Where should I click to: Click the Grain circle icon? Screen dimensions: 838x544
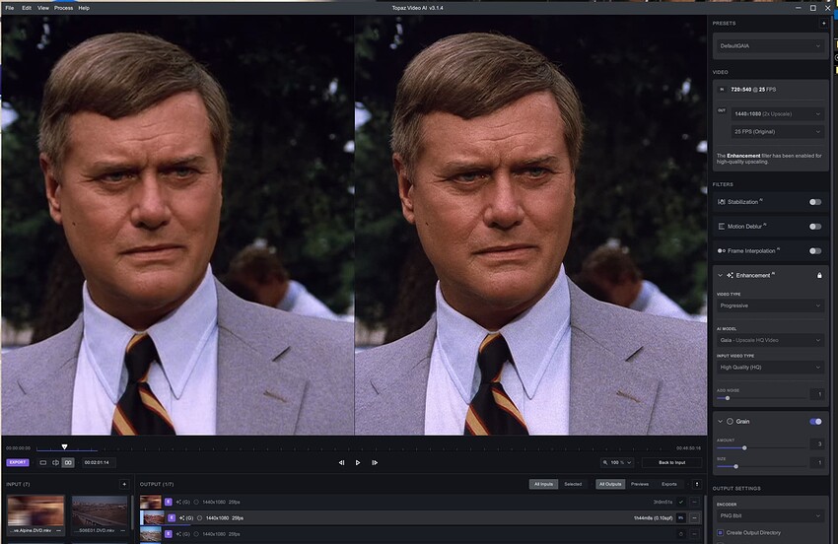tap(730, 422)
